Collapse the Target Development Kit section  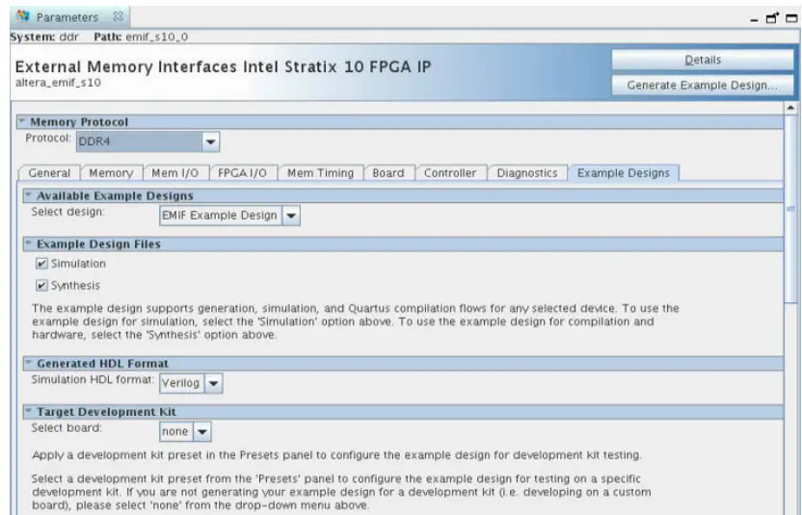29,411
